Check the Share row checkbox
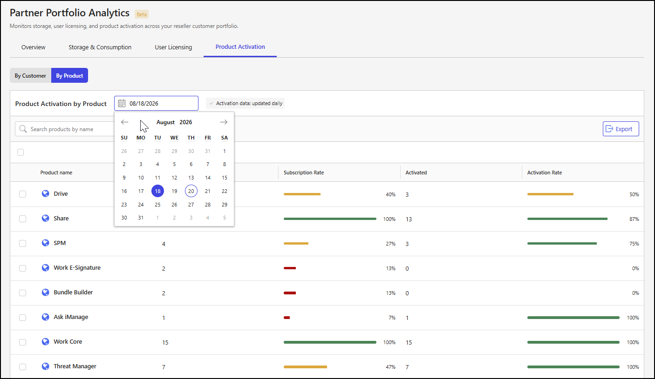The height and width of the screenshot is (379, 655). (22, 219)
